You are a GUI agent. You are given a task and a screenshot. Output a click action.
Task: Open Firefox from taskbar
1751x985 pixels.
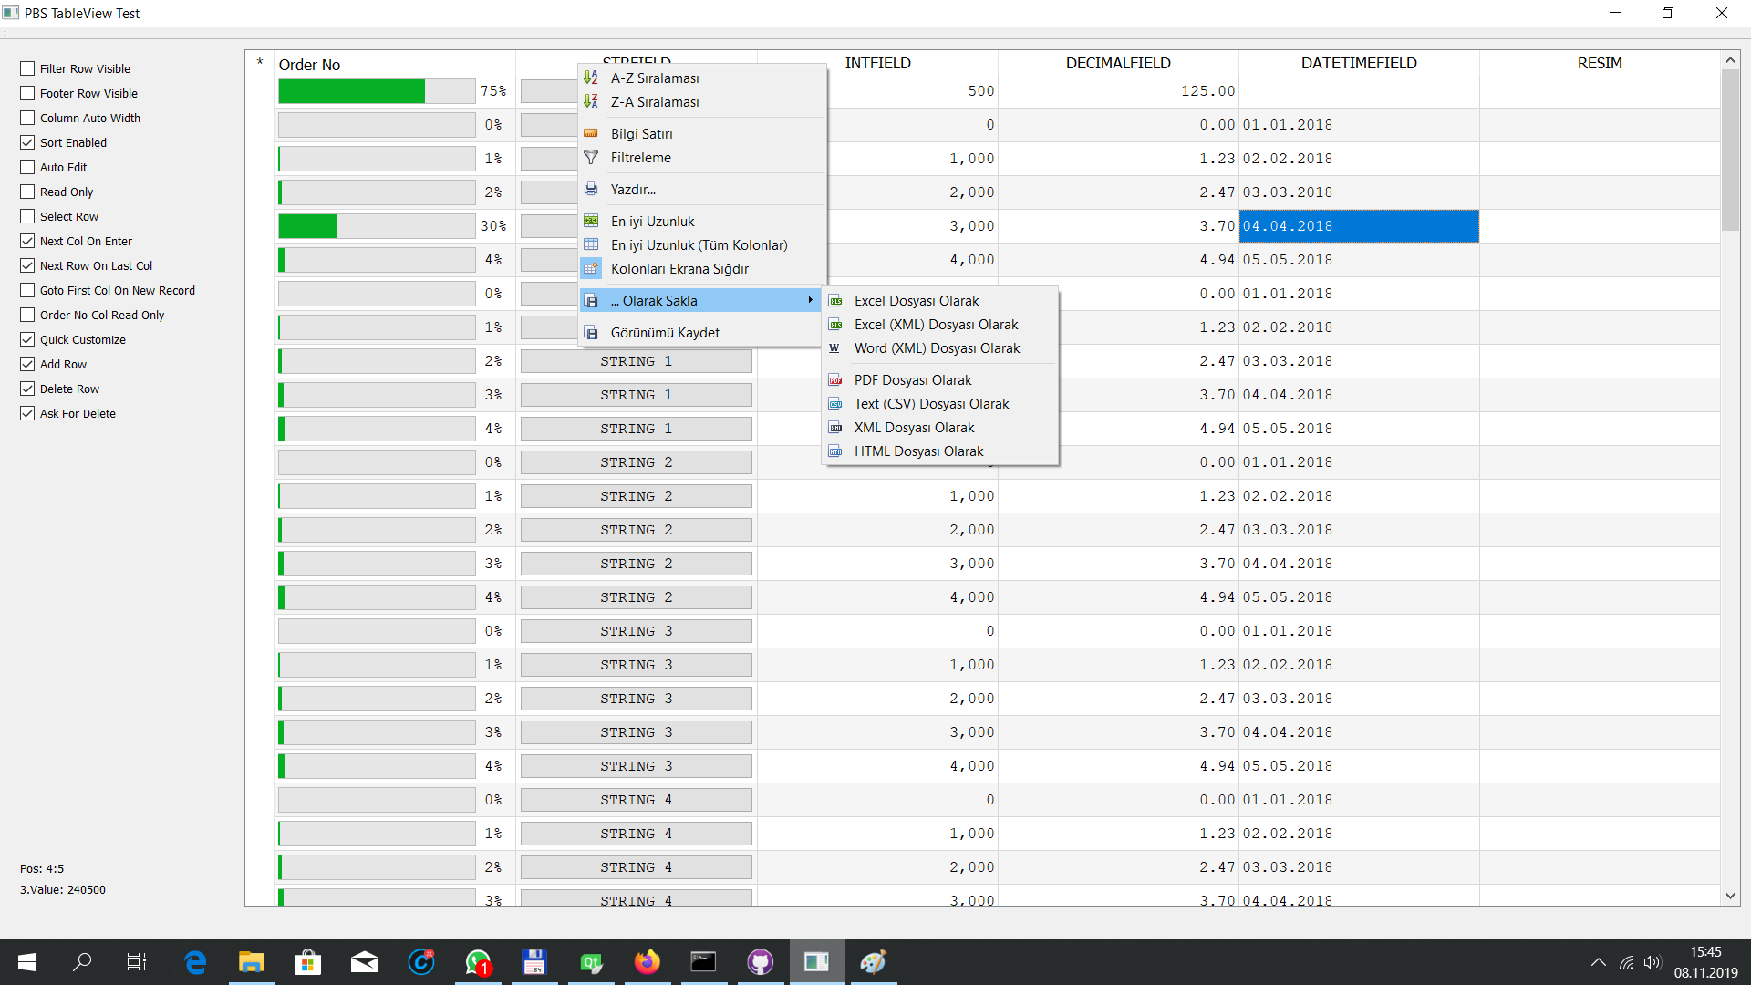(x=648, y=962)
